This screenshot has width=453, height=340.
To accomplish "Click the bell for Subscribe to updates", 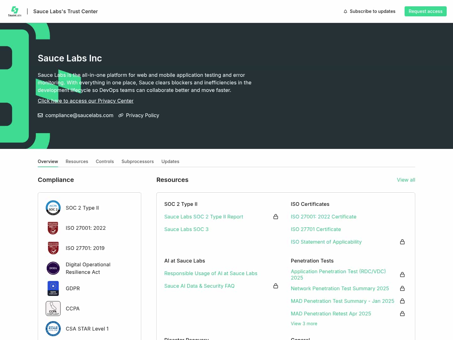I will [x=345, y=11].
